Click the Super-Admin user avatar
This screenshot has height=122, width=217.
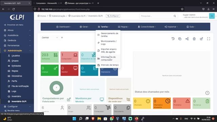[212, 16]
